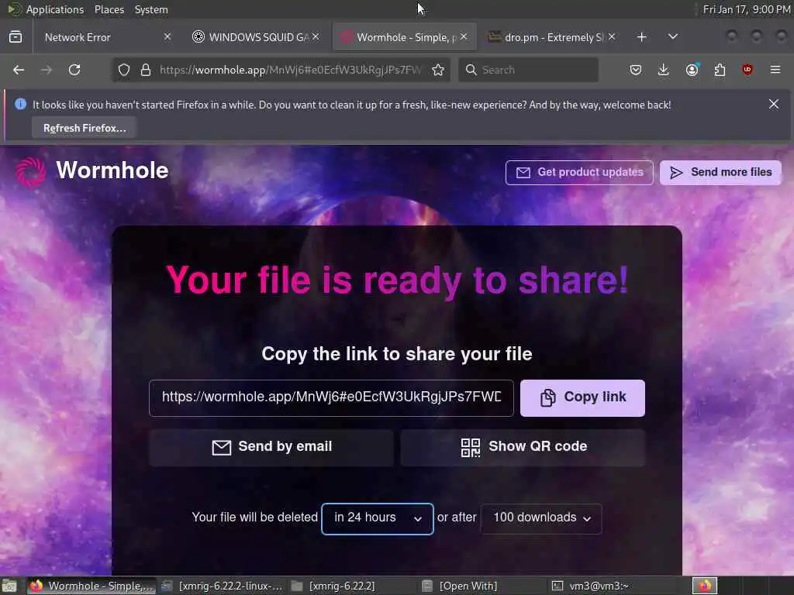This screenshot has width=794, height=595.
Task: Close the dro.pm tab
Action: [612, 36]
